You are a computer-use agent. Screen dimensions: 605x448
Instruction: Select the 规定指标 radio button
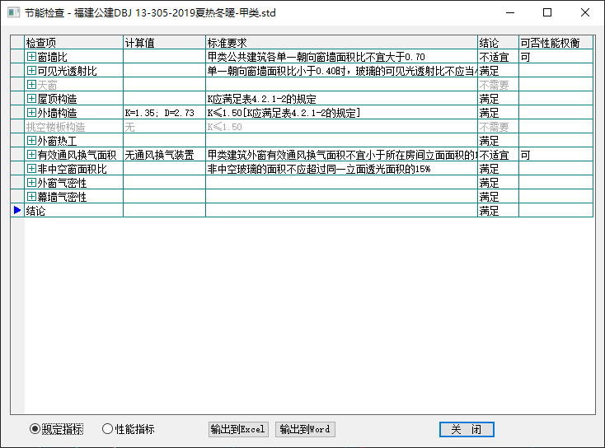35,429
